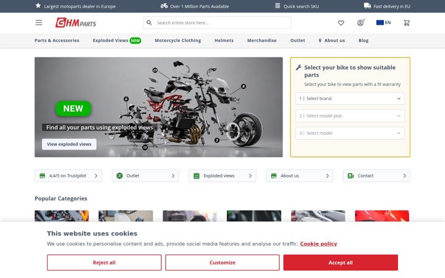Expand the Select brand dropdown

coord(350,98)
